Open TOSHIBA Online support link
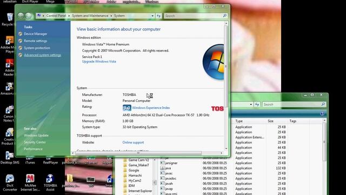The image size is (346, 195). pyautogui.click(x=133, y=142)
